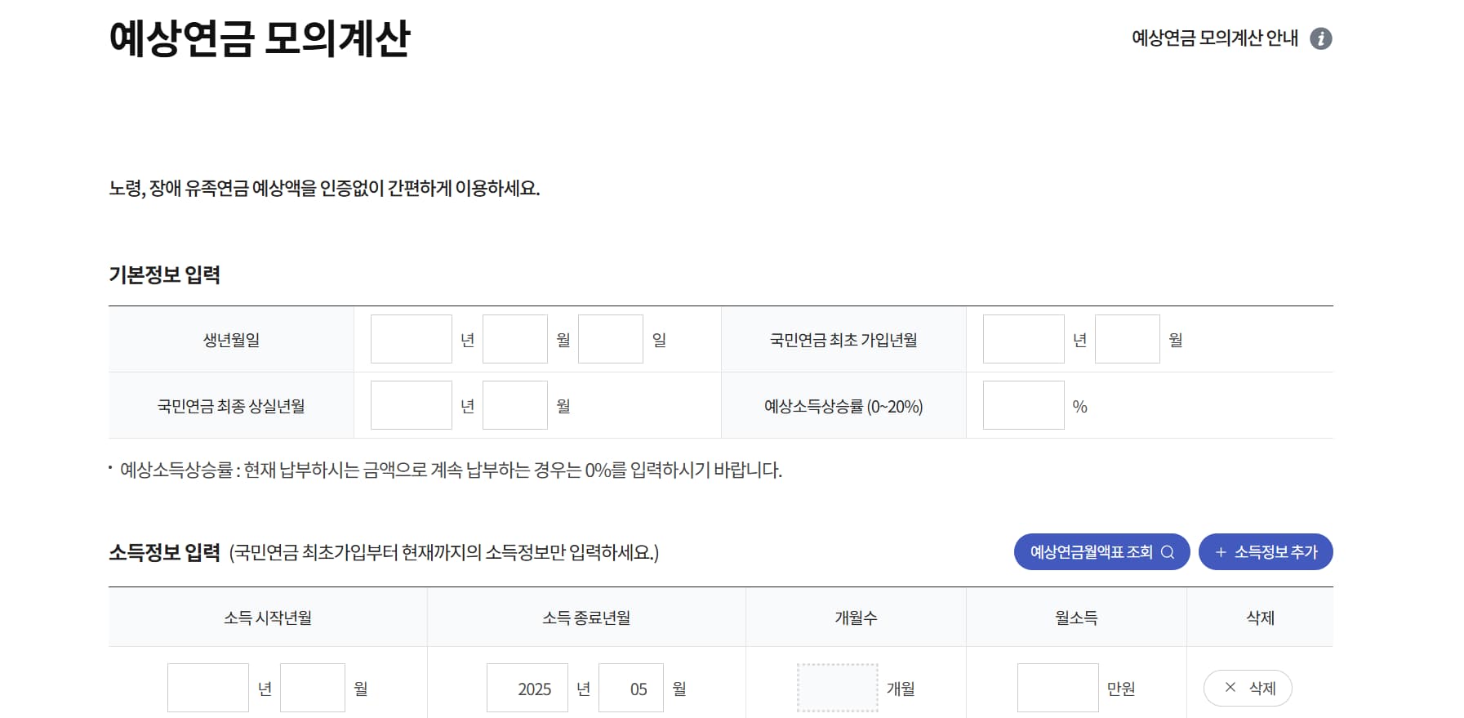This screenshot has width=1464, height=718.
Task: Click the X icon inside the 삭제 button
Action: (x=1231, y=689)
